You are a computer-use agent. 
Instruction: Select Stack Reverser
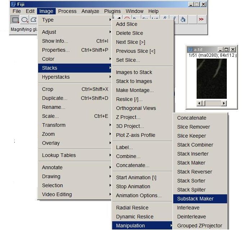click(200, 172)
